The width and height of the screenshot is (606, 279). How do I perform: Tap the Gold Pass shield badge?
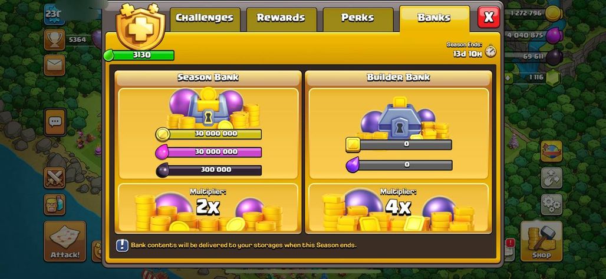coord(141,26)
